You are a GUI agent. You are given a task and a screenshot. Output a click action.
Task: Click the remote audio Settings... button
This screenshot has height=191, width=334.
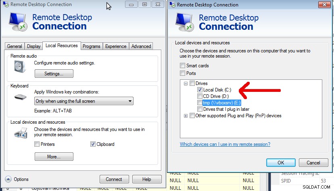(54, 74)
